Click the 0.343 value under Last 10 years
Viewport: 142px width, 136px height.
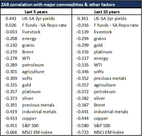(x=83, y=19)
